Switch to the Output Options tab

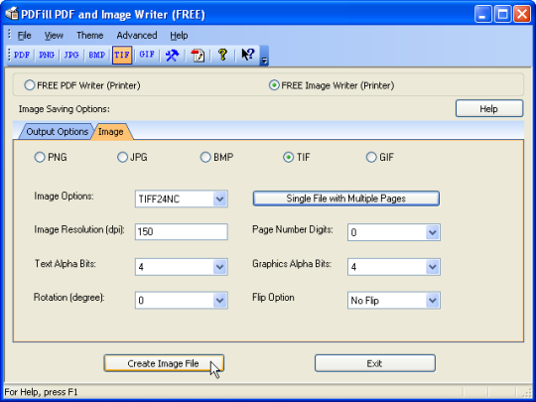point(58,132)
